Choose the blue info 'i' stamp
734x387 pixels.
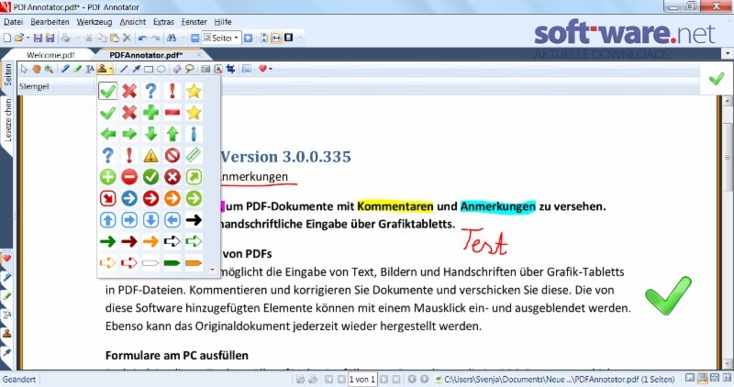194,134
